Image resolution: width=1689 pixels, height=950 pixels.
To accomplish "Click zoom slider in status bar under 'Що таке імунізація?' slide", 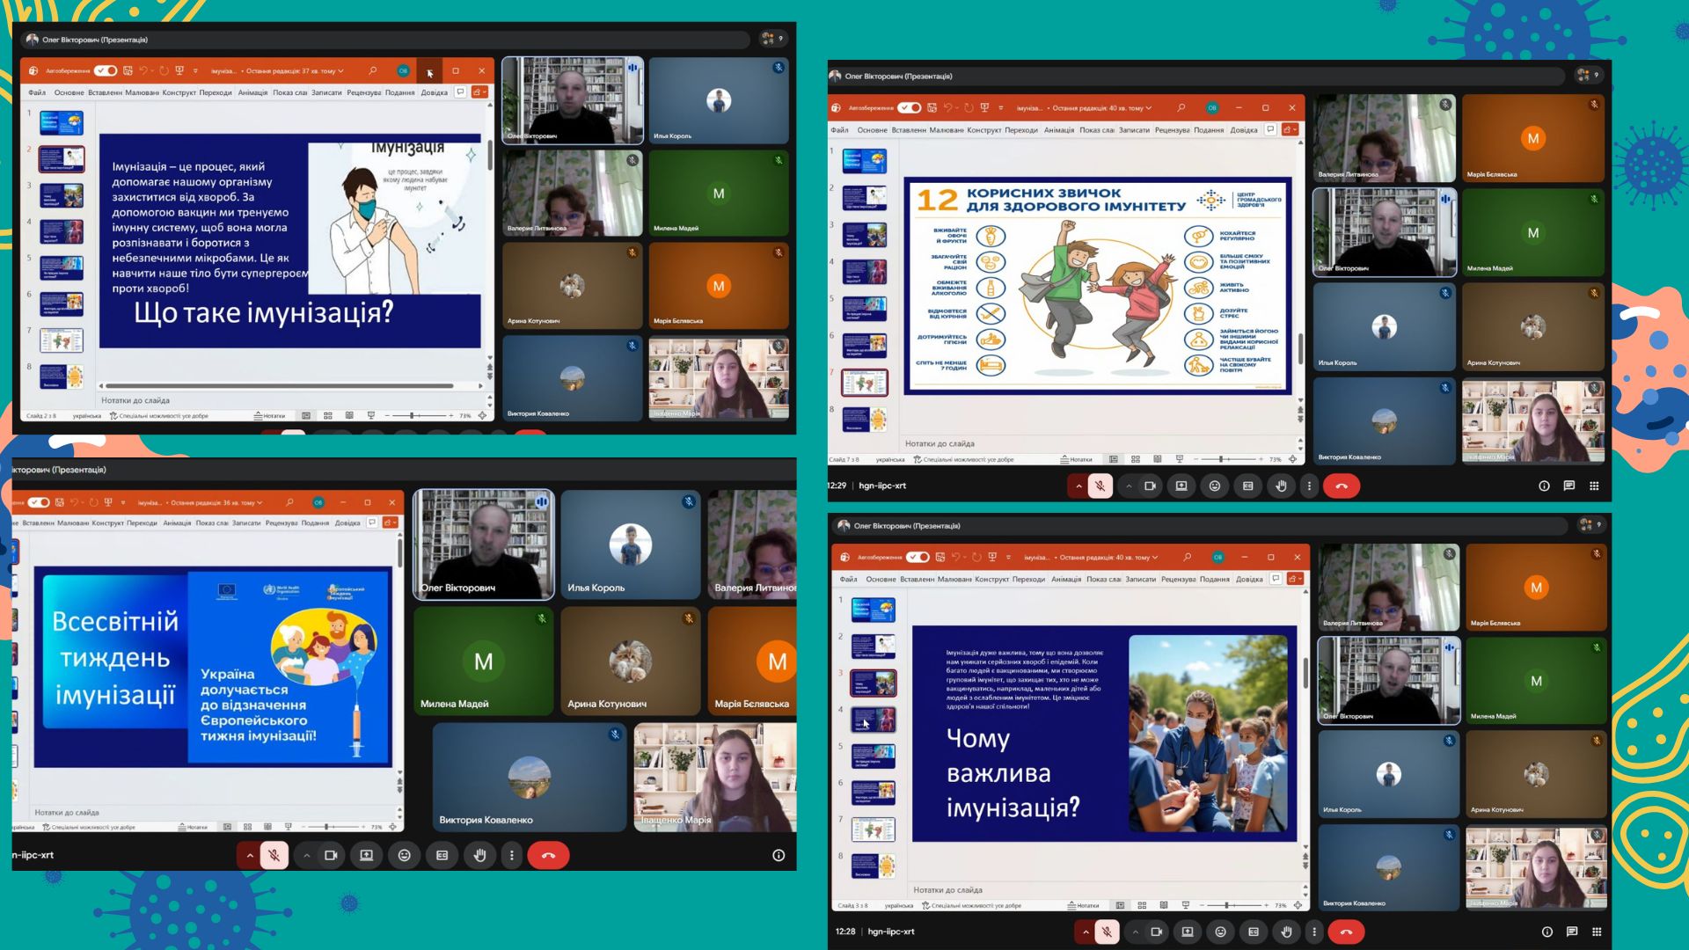I will click(x=412, y=415).
